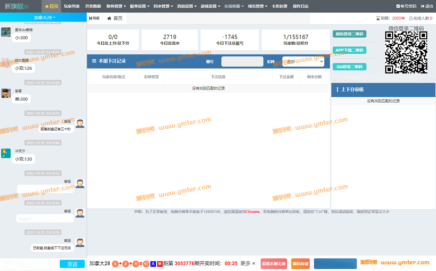Click 冷夜汐 user avatar in chat
This screenshot has width=436, height=271.
pos(6,153)
